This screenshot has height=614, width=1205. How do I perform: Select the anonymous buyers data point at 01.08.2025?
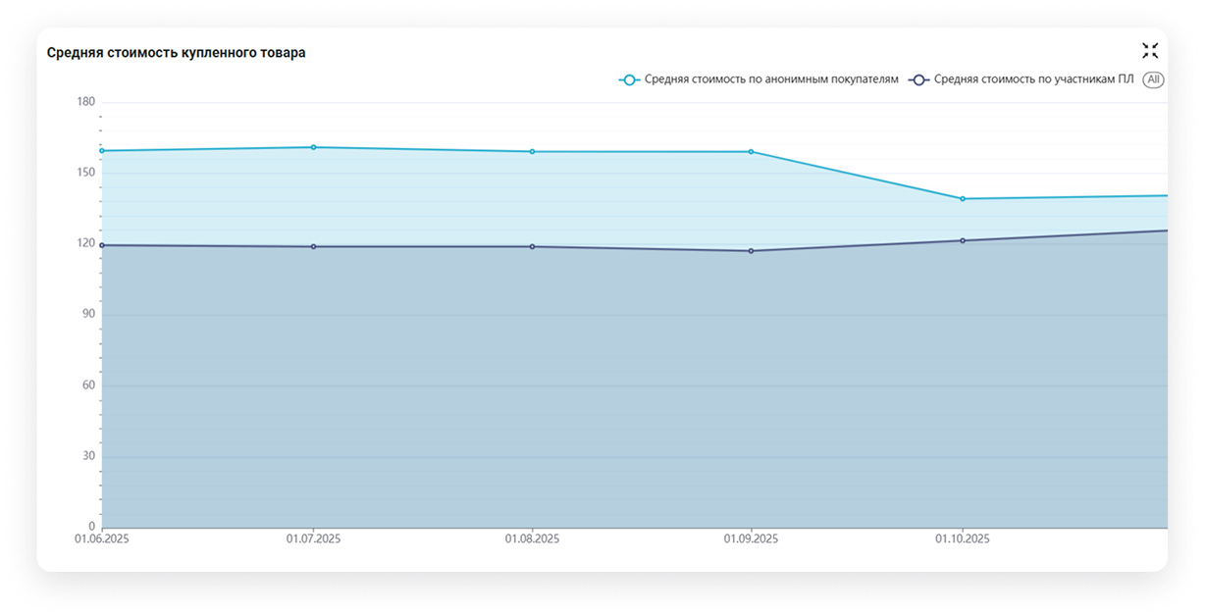pyautogui.click(x=532, y=152)
